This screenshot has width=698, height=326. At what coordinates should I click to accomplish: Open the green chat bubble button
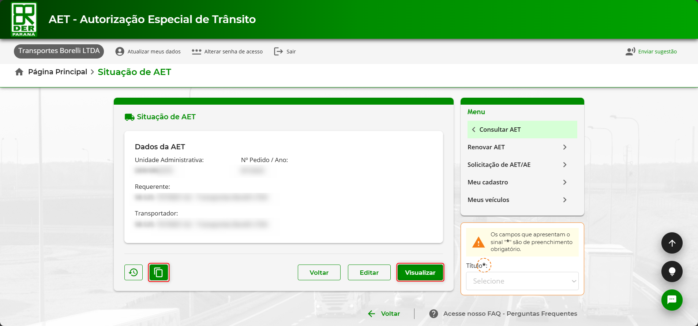[x=672, y=300]
